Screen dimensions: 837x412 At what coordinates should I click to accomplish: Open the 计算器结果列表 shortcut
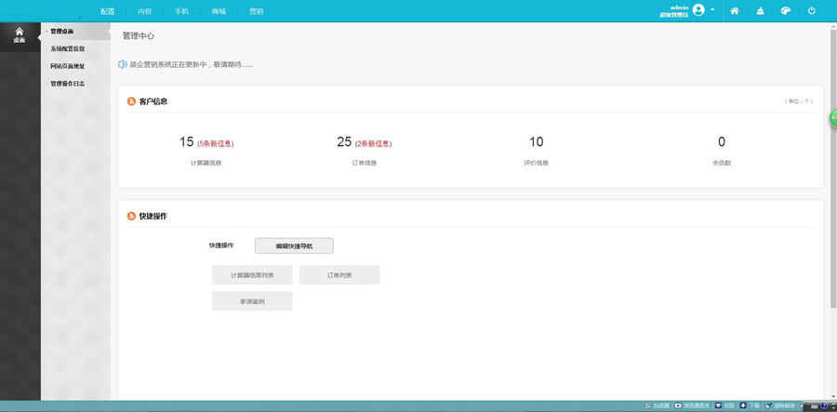click(x=252, y=275)
